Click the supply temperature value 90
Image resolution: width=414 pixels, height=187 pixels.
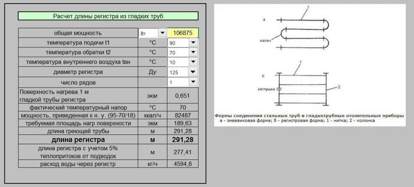178,43
